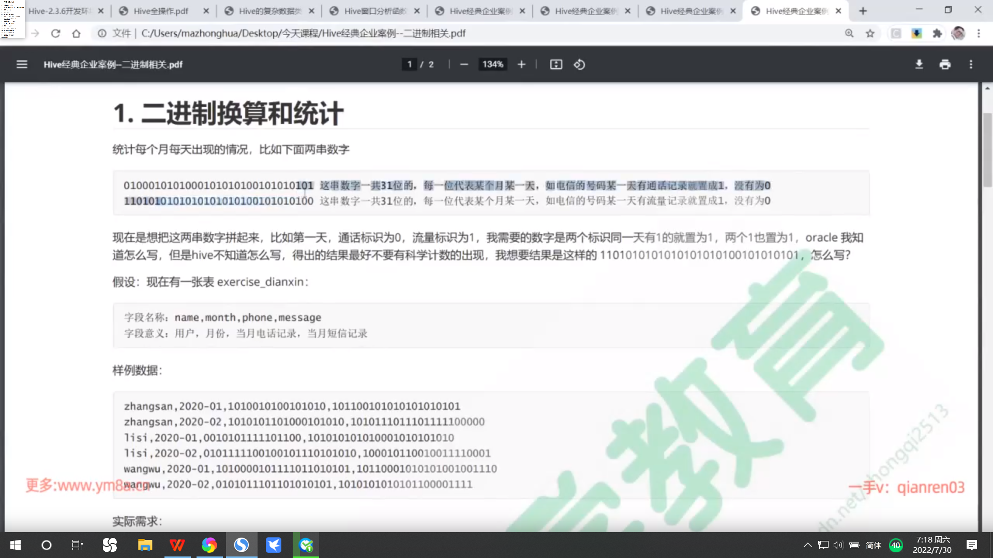The width and height of the screenshot is (993, 558).
Task: Rotate the PDF counterclockwise
Action: tap(579, 65)
